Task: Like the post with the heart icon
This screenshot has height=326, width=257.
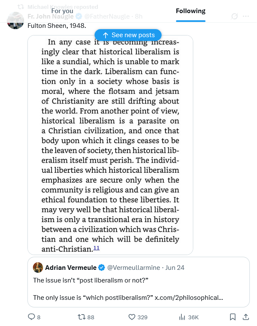Action: (x=132, y=317)
